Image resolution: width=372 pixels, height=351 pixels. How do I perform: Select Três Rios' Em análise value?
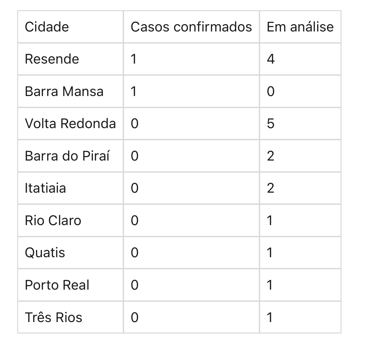point(270,317)
